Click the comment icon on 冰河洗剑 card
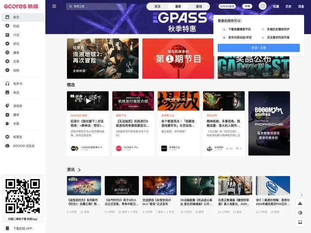Viewport: 311px width, 233px height. (237, 148)
